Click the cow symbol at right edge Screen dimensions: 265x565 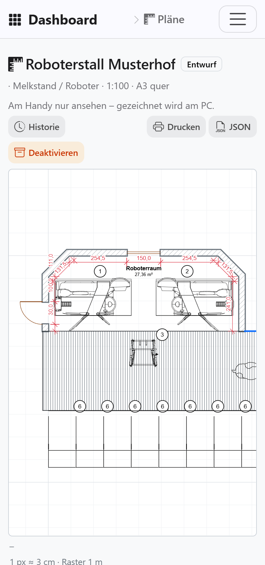pyautogui.click(x=244, y=371)
